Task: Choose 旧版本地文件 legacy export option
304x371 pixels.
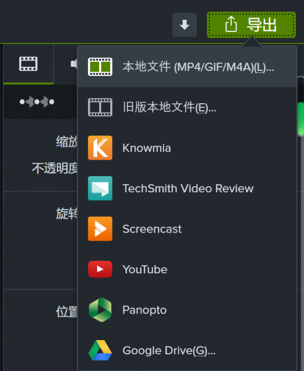Action: click(x=187, y=108)
